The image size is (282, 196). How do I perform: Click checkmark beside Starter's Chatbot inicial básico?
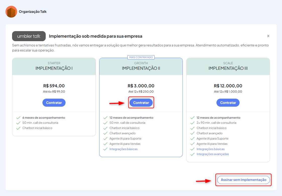click(x=18, y=128)
